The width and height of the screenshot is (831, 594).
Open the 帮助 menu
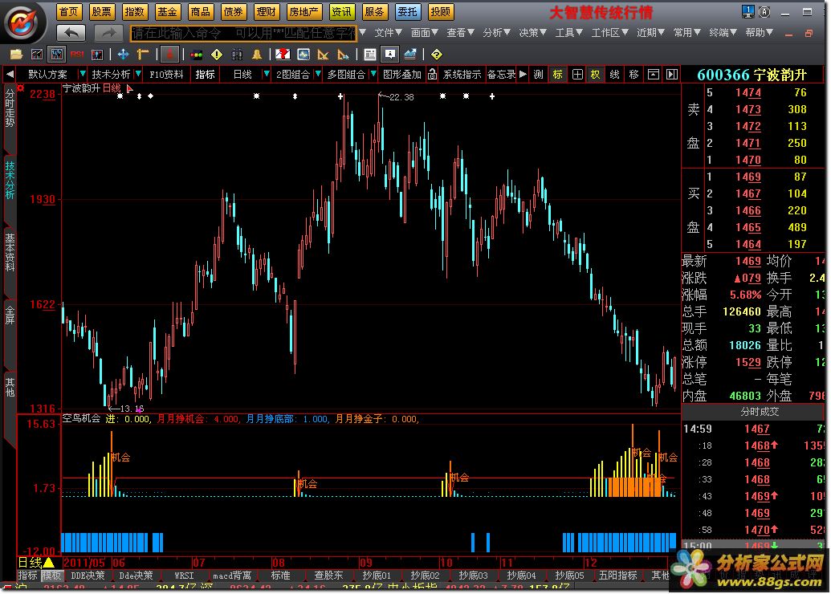tap(759, 33)
